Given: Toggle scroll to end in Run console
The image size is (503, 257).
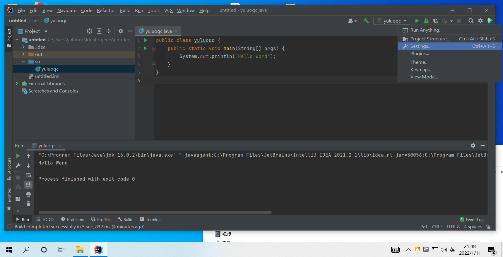Looking at the screenshot, I should [x=28, y=184].
